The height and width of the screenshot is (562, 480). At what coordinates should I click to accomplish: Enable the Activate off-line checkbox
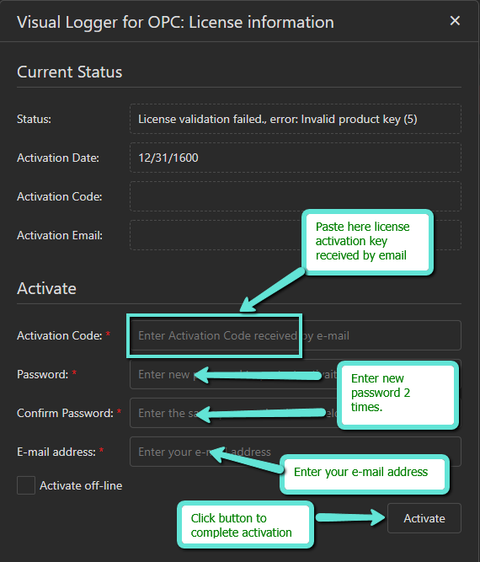click(26, 485)
